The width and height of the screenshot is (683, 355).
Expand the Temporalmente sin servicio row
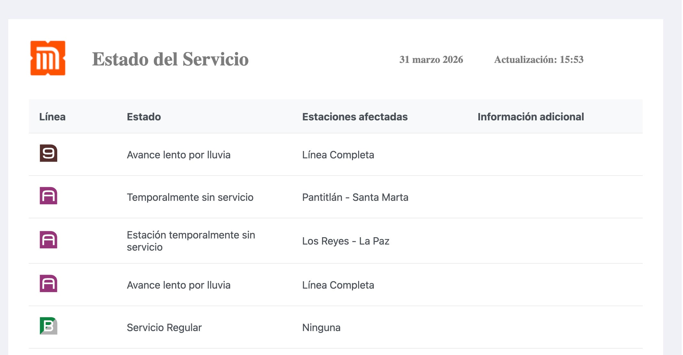190,197
